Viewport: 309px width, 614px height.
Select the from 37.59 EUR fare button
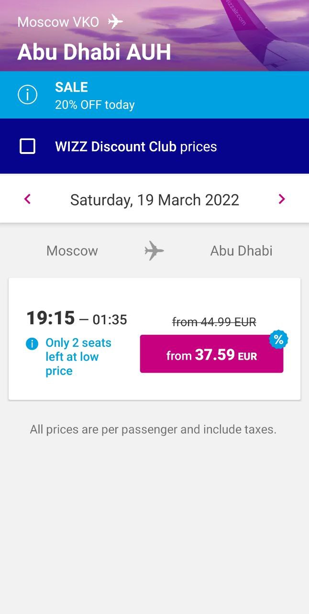tap(211, 354)
